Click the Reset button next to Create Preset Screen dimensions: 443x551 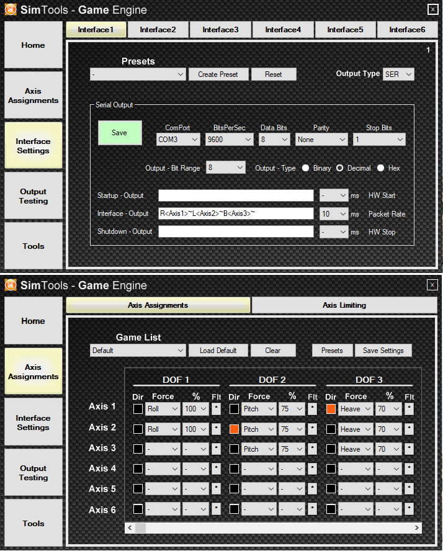click(274, 74)
